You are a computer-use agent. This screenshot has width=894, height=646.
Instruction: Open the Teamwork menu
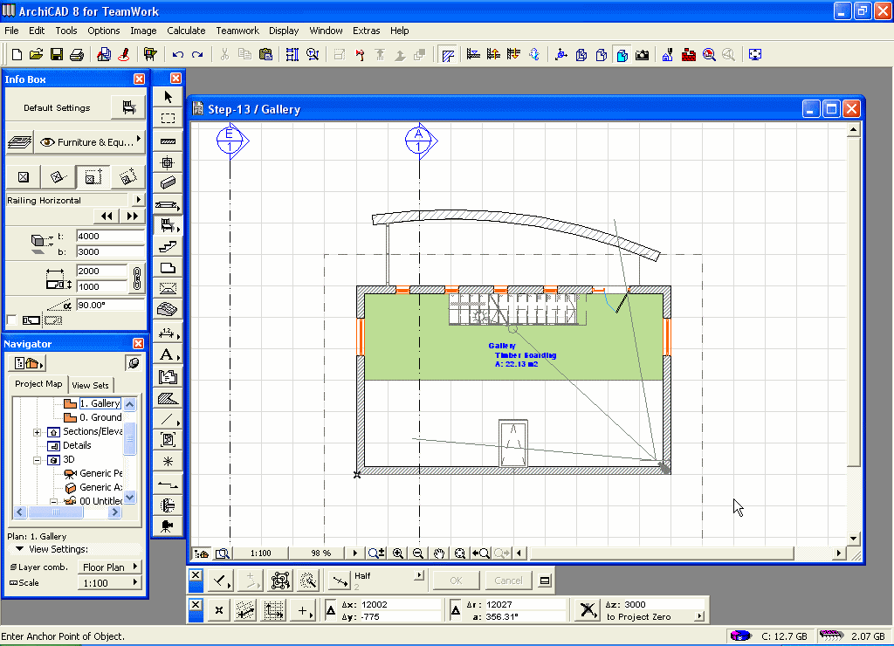[237, 31]
